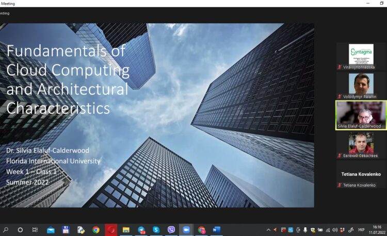
Task: Open the clock and date flyout
Action: tap(377, 230)
